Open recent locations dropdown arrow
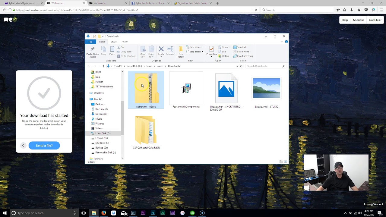Viewport: 386px width, 217px height. [x=99, y=66]
